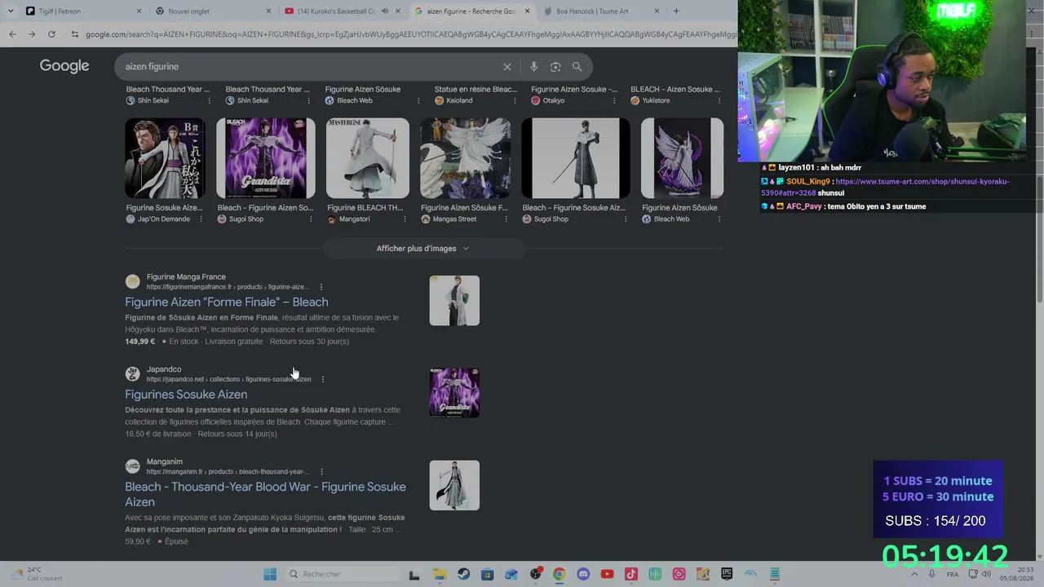Screen dimensions: 1044x587
Task: Click the 'Otakyo' image source label
Action: pos(553,100)
